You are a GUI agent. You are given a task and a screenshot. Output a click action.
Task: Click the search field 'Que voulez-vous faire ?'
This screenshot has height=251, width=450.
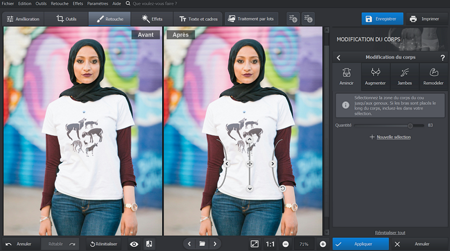pos(155,3)
